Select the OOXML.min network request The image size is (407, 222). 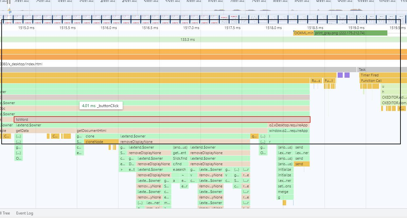point(303,33)
